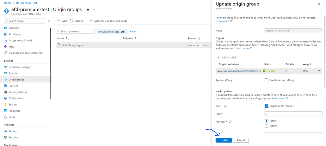Favorite the page with the star icon
Viewport: 326px width, 146px height.
pyautogui.click(x=88, y=9)
